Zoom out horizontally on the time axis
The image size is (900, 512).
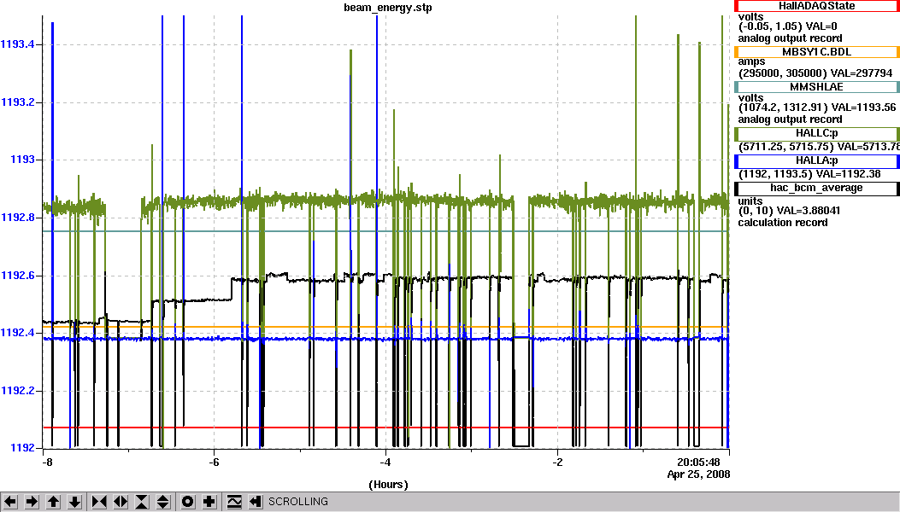[x=121, y=502]
